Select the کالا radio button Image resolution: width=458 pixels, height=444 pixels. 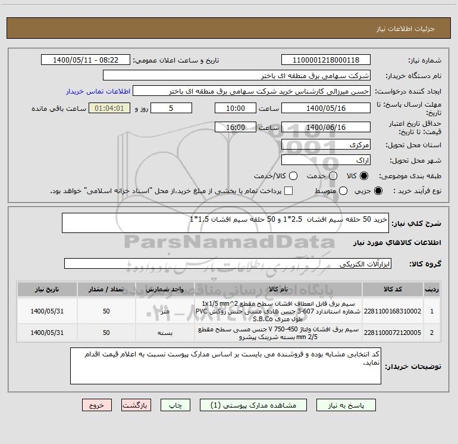coord(364,176)
